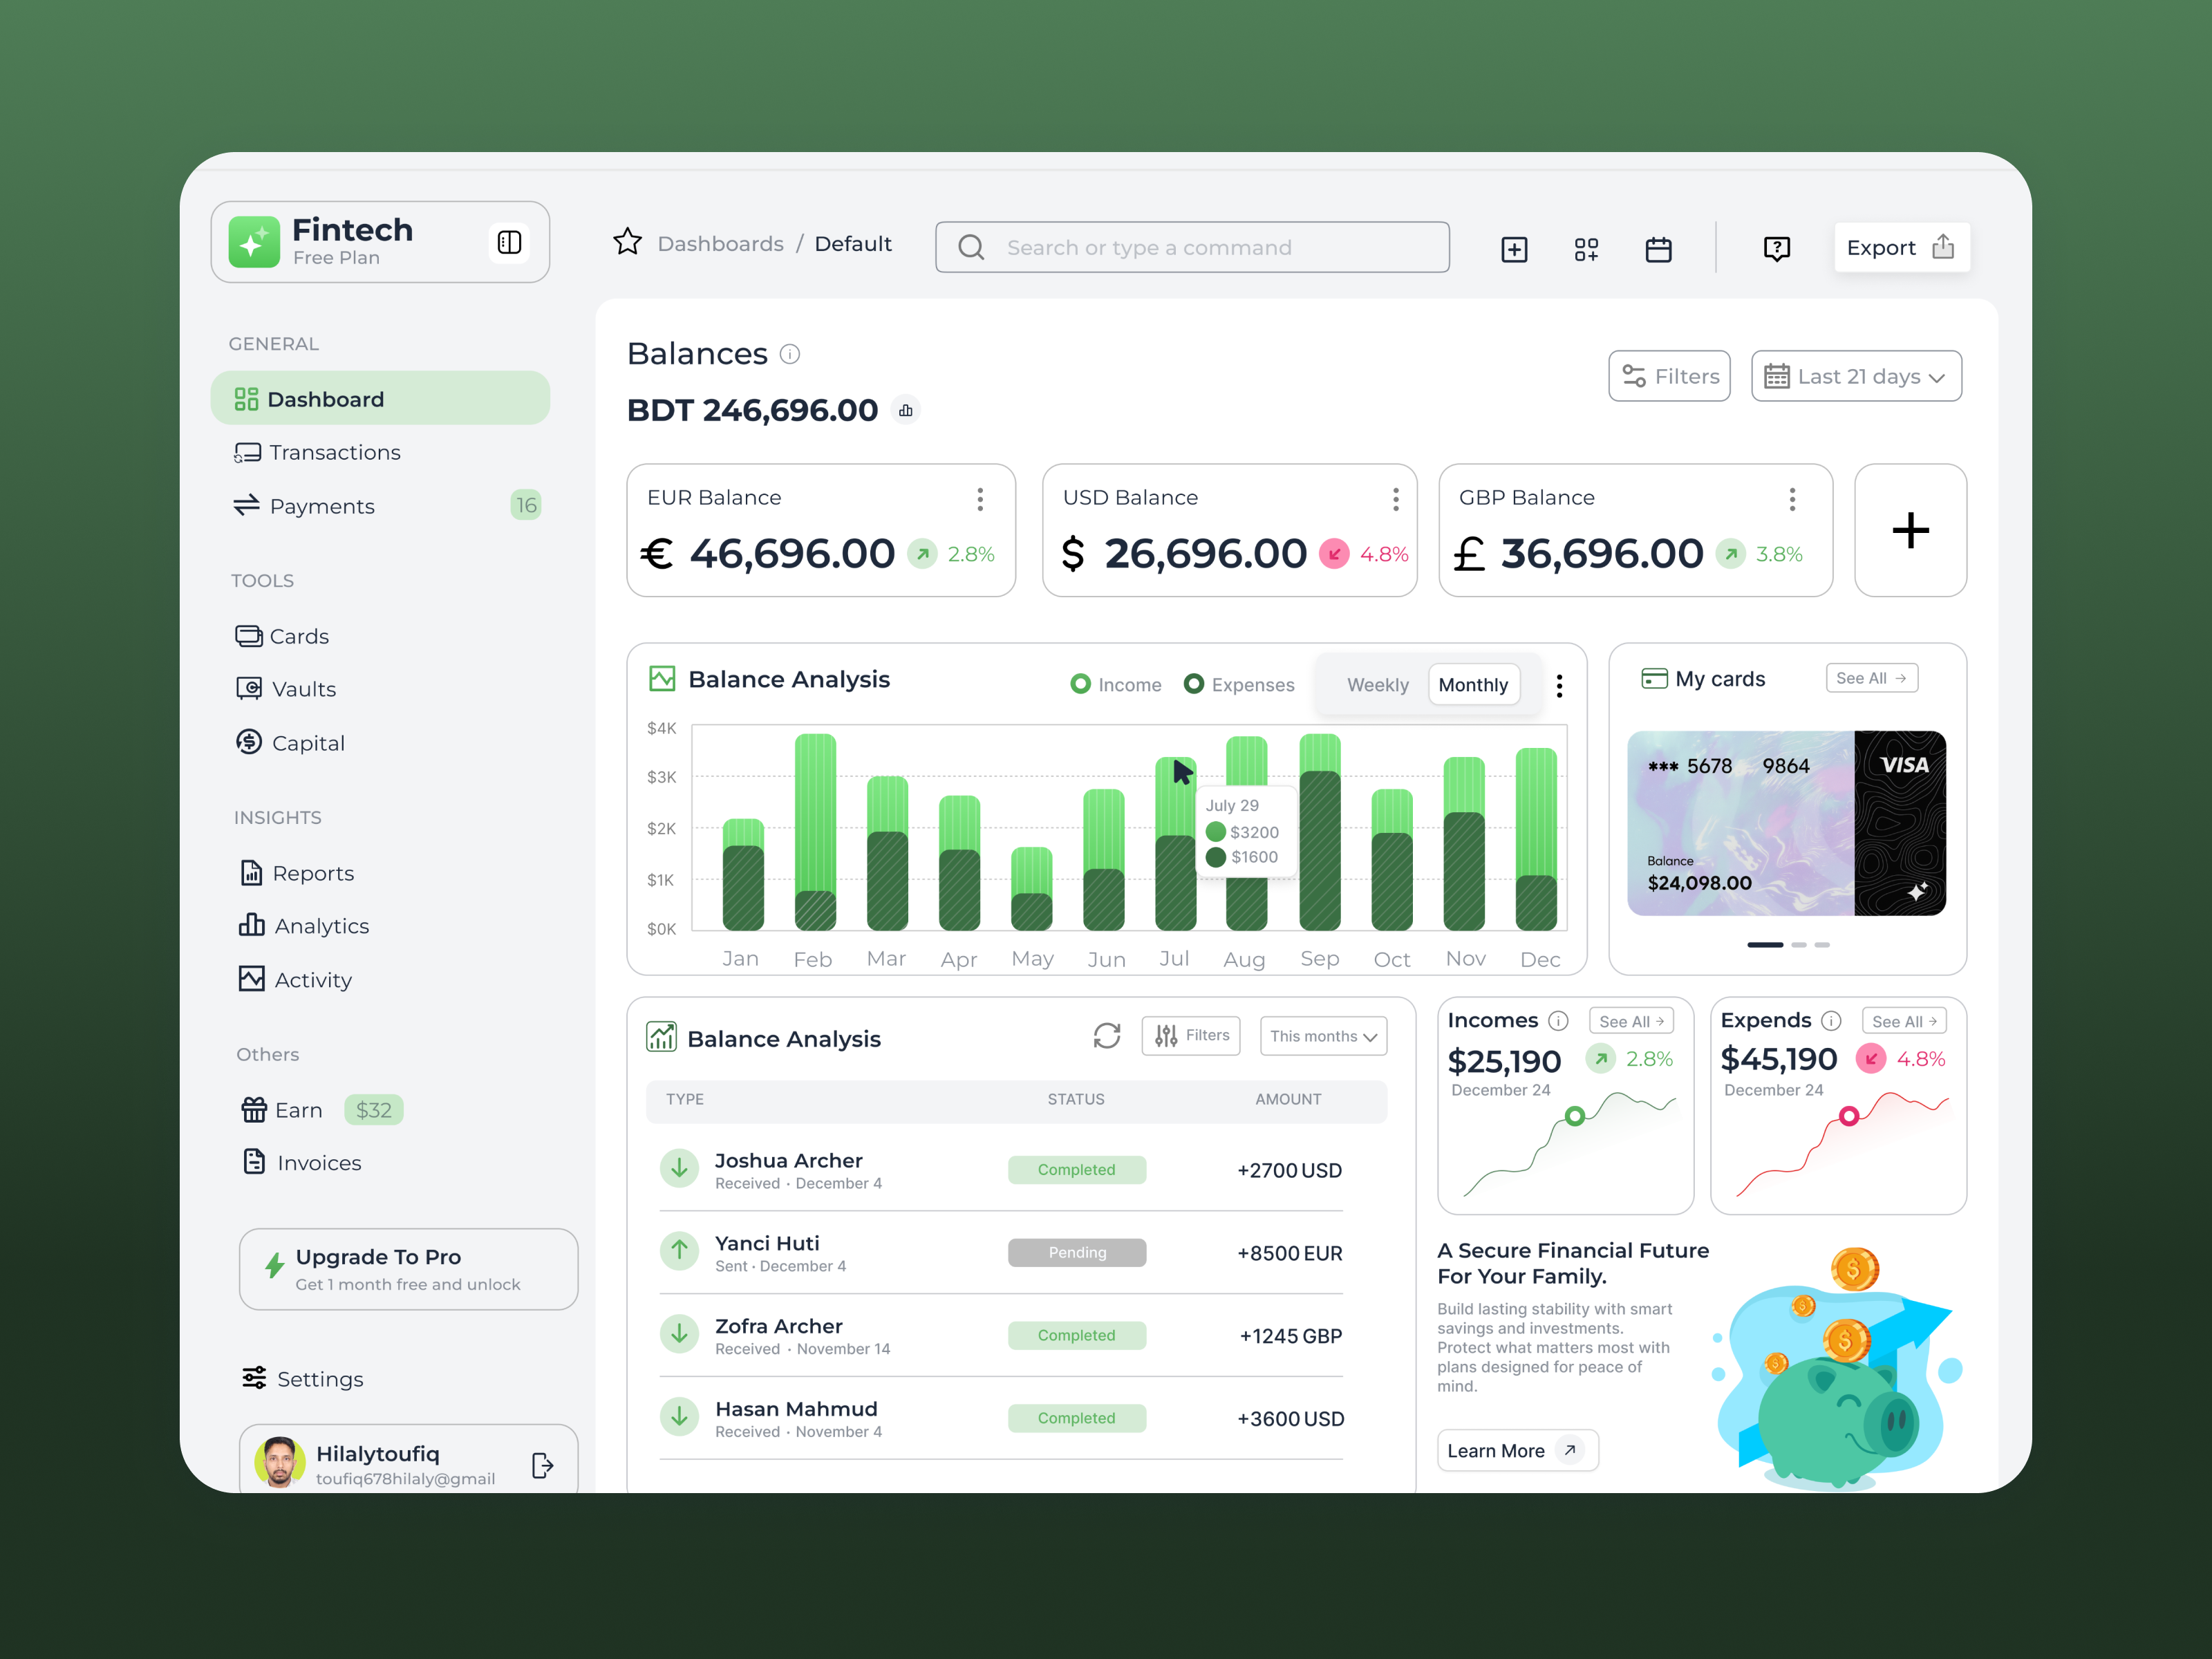
Task: Click the search magnifier icon
Action: (x=971, y=247)
